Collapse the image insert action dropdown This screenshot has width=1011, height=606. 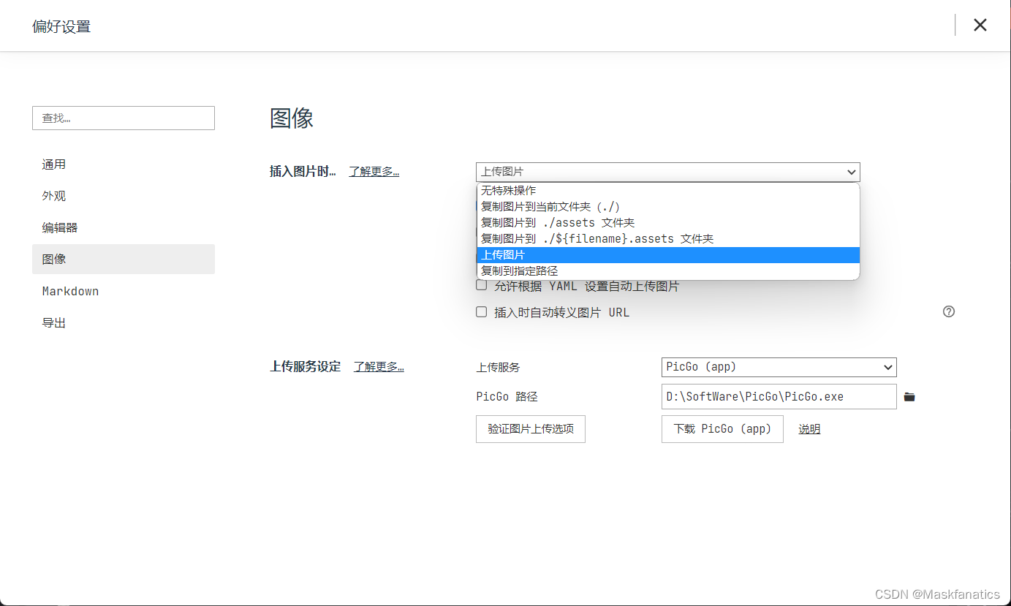[668, 172]
